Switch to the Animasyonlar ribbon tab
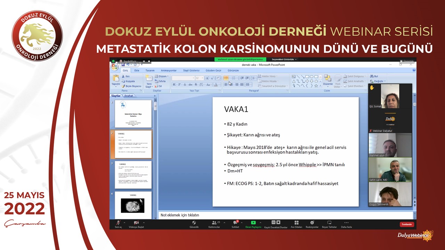Image resolution: width=445 pixels, height=250 pixels. (169, 70)
